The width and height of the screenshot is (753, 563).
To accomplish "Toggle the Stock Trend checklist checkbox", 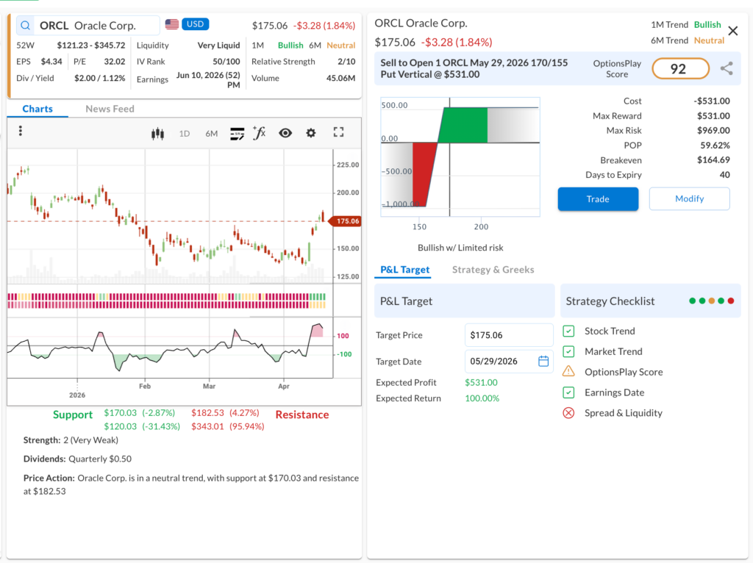I will pos(568,331).
